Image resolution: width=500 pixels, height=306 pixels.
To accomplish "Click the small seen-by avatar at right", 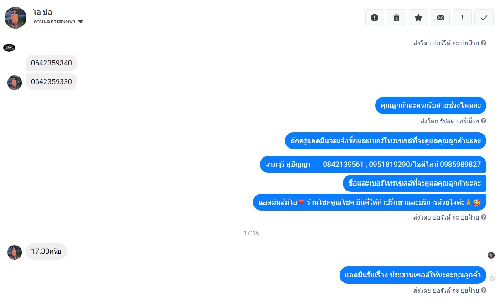I will click(491, 255).
